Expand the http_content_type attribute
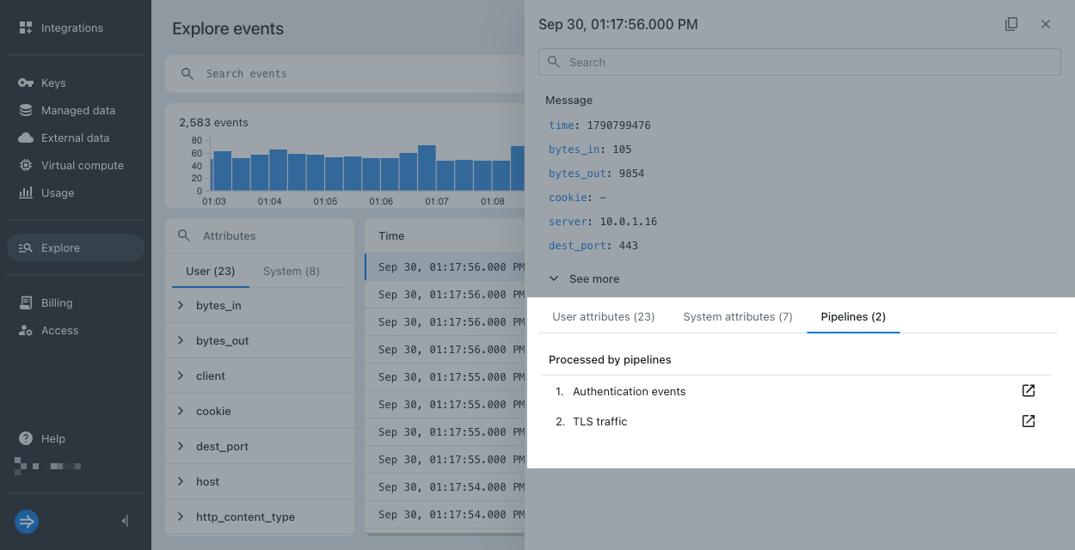The height and width of the screenshot is (550, 1075). click(181, 516)
